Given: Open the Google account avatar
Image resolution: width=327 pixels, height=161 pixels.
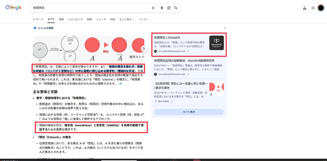Looking at the screenshot, I should [321, 8].
